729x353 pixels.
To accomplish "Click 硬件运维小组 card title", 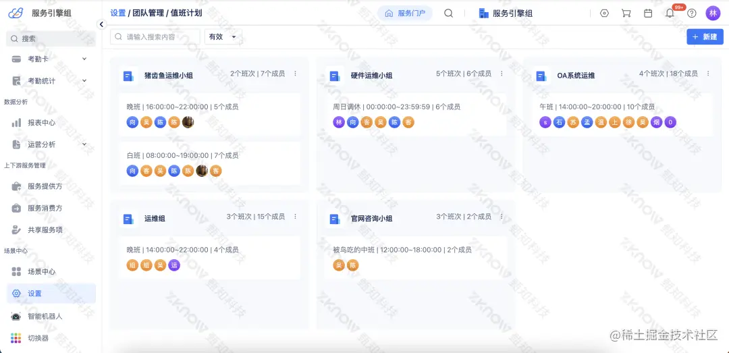I will click(371, 76).
